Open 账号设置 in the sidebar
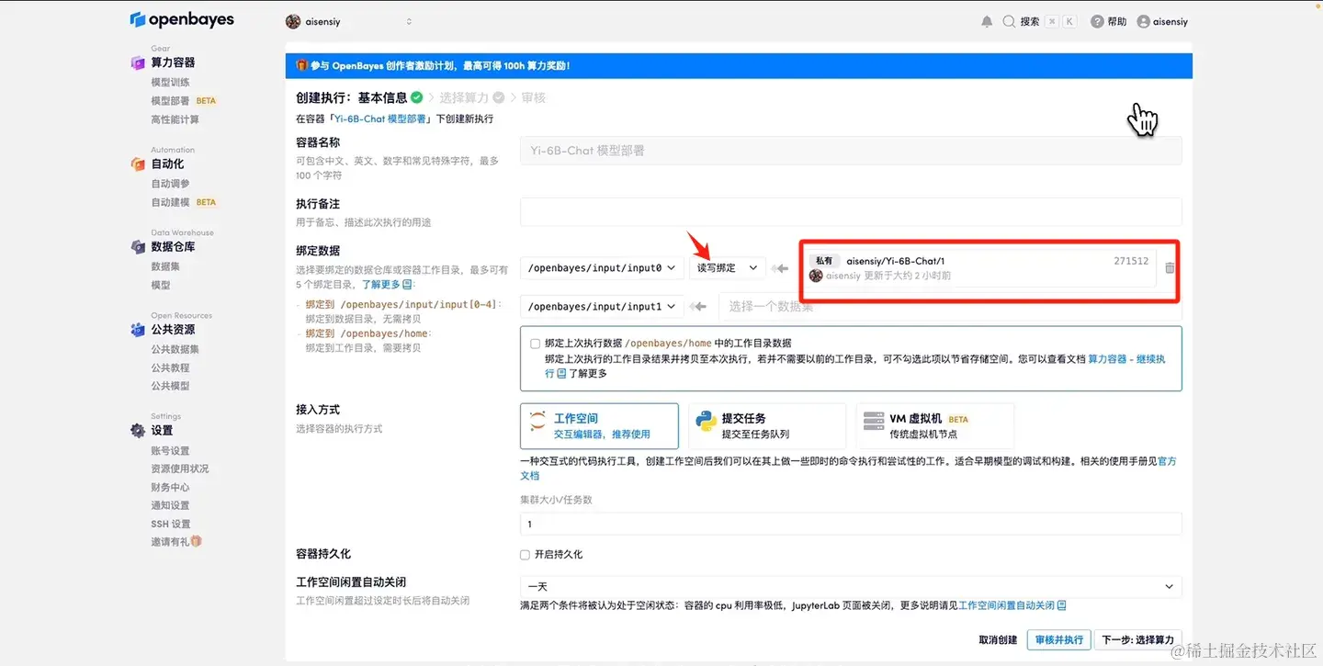This screenshot has width=1323, height=666. [x=170, y=451]
